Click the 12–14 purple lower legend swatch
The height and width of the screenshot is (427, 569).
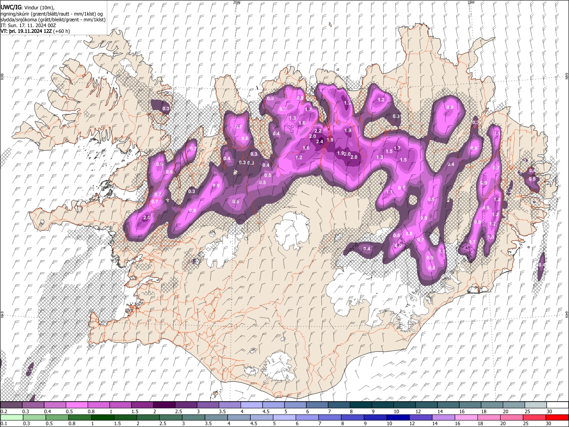421,417
